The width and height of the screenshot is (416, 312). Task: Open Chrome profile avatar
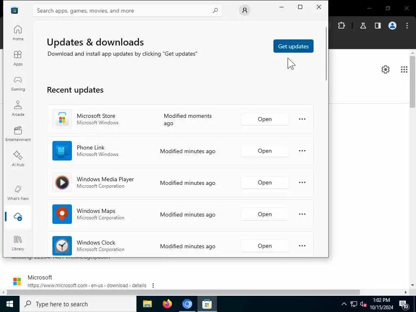[392, 26]
